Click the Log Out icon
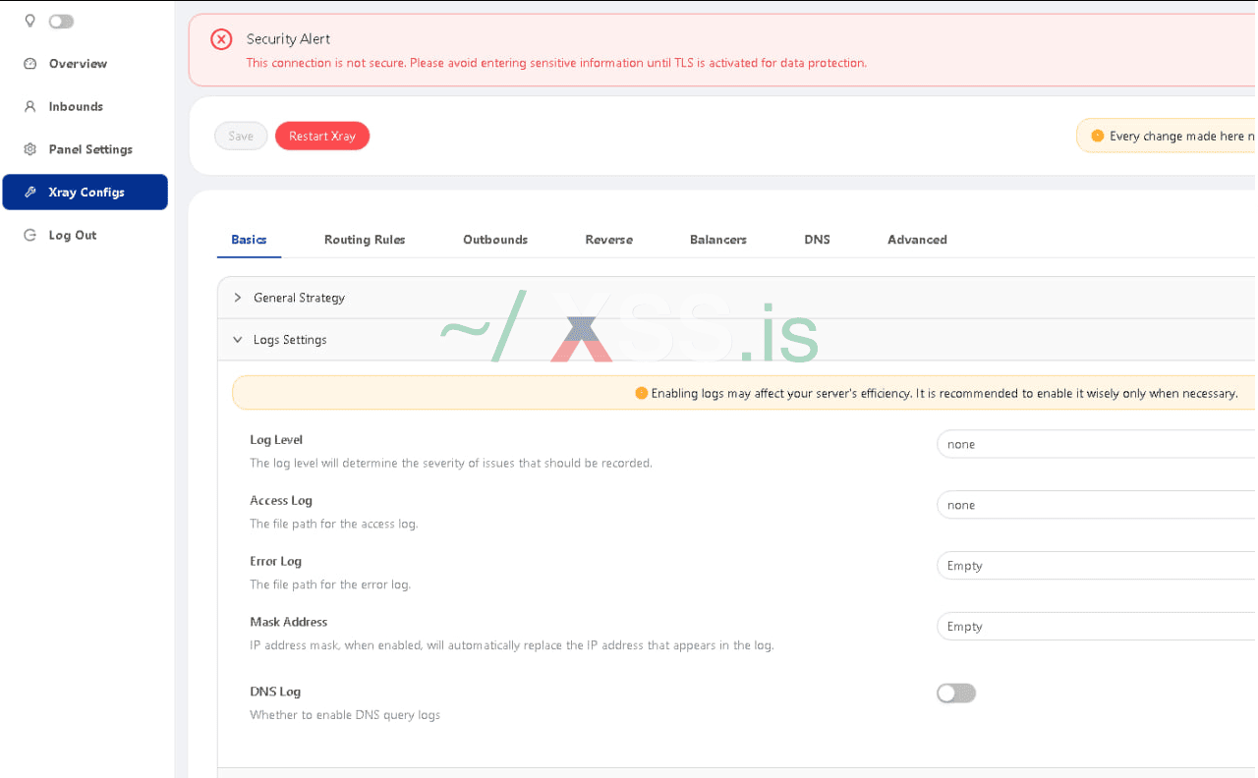 pos(29,236)
